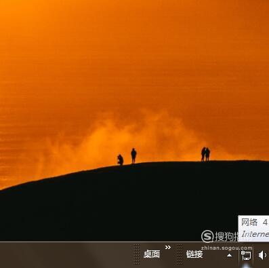Viewport: 269px width, 268px height.
Task: Click the network connection tray icon
Action: coord(246,255)
